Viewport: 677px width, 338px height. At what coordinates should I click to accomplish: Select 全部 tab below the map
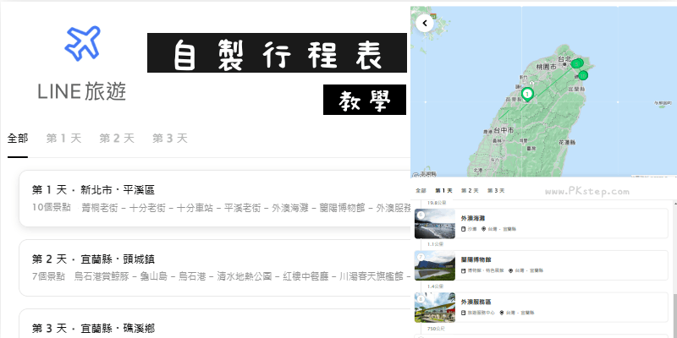pos(421,191)
